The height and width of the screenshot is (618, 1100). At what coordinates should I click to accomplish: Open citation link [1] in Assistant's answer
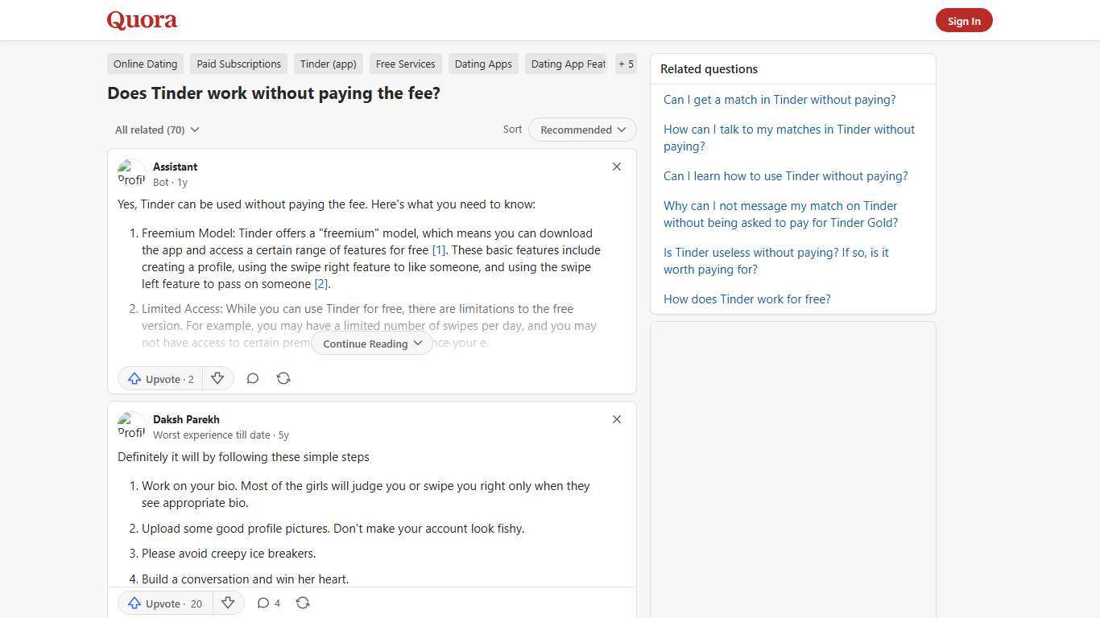tap(437, 249)
